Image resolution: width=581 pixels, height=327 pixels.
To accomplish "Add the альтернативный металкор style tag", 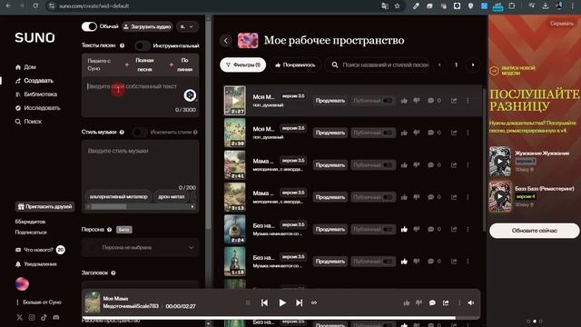I will (x=119, y=196).
